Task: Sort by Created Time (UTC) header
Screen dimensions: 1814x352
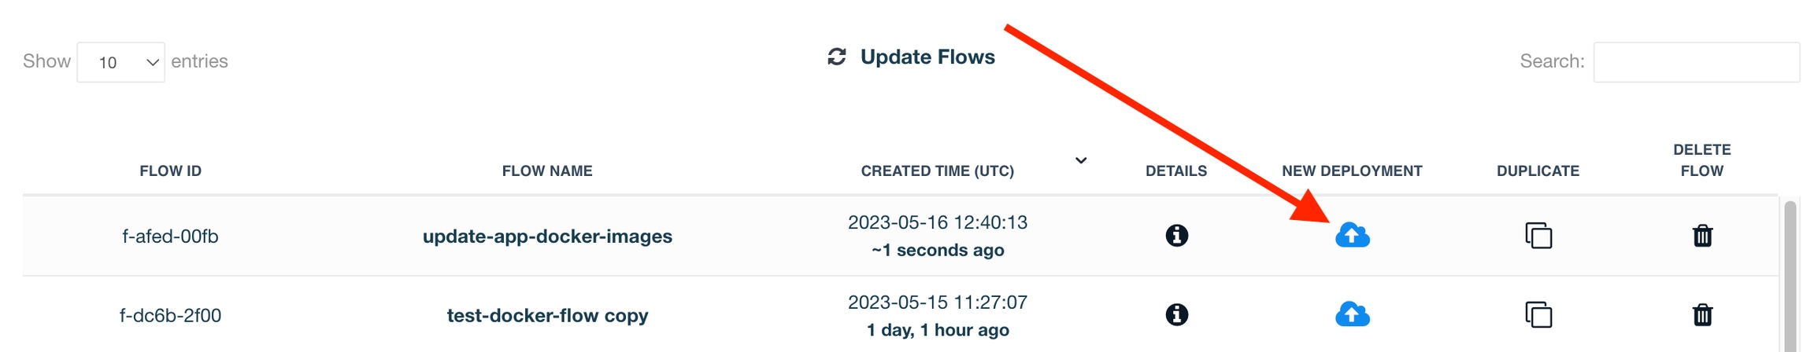Action: pyautogui.click(x=937, y=170)
